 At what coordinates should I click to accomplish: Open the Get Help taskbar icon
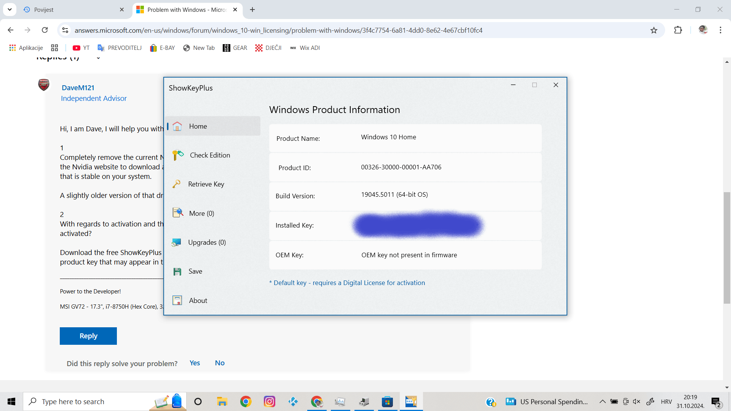[491, 402]
